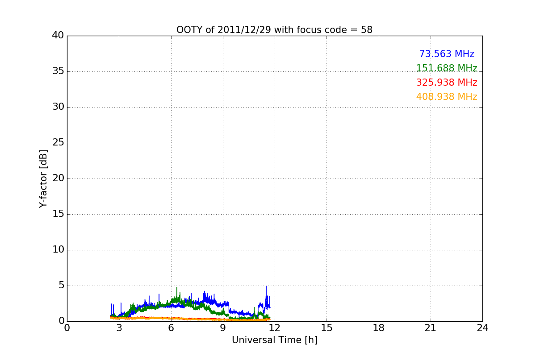
Task: Select the green '151.688 MHz' legend label
Action: click(x=447, y=68)
